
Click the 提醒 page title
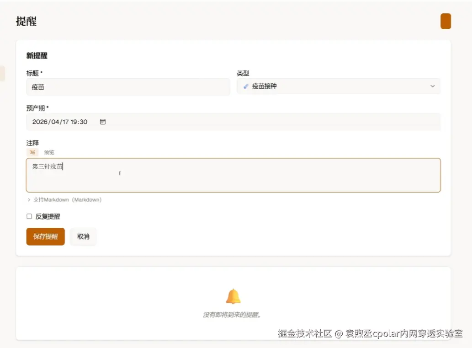coord(26,21)
